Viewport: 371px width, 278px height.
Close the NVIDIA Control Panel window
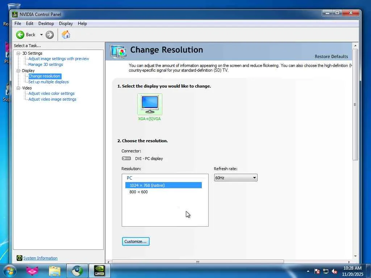(x=351, y=13)
